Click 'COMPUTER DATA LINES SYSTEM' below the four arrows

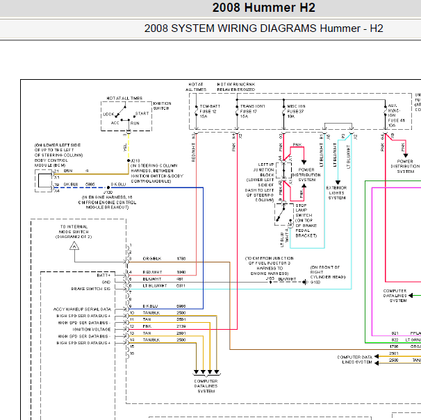point(206,386)
